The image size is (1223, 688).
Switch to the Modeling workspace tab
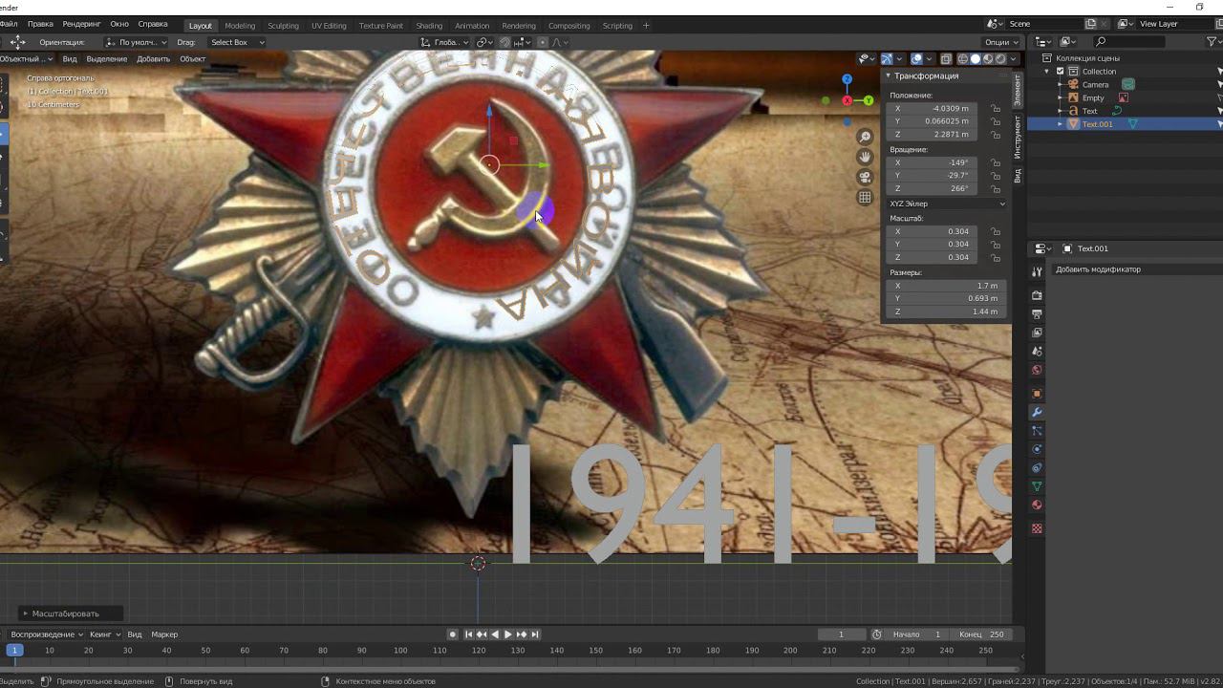[240, 26]
